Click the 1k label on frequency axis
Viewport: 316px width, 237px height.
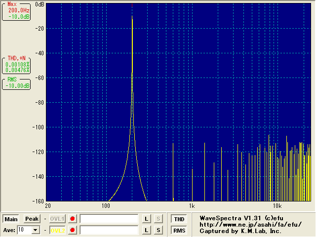(192, 206)
